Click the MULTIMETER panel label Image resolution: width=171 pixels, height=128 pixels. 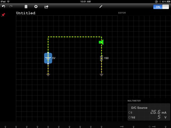pyautogui.click(x=134, y=101)
